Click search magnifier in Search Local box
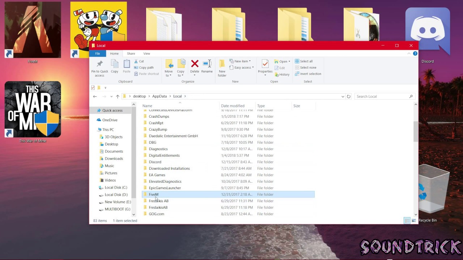 click(411, 96)
